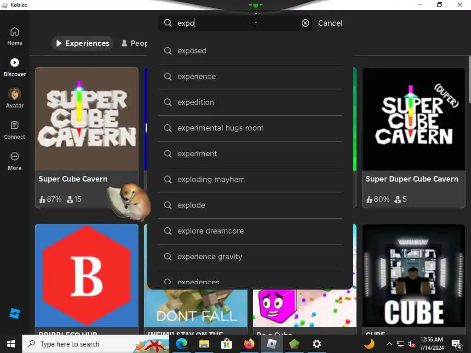Viewport: 471px width, 353px height.
Task: Choose 'exposed' search suggestion
Action: [x=250, y=51]
